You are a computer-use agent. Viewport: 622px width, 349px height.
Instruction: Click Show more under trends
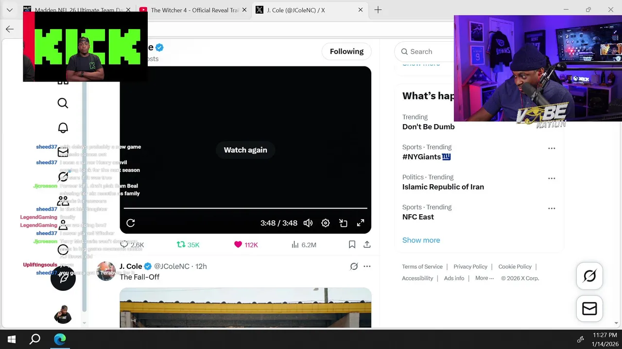coord(421,240)
